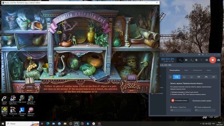Open the MENU button in the game
This screenshot has height=126, width=224.
[29, 90]
